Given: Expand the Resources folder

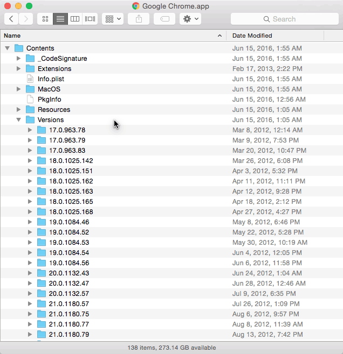Looking at the screenshot, I should [18, 110].
